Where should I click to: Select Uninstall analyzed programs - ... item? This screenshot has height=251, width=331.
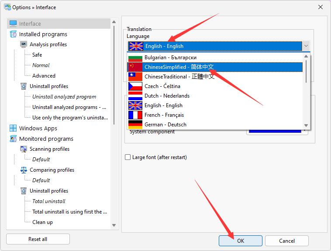point(69,107)
